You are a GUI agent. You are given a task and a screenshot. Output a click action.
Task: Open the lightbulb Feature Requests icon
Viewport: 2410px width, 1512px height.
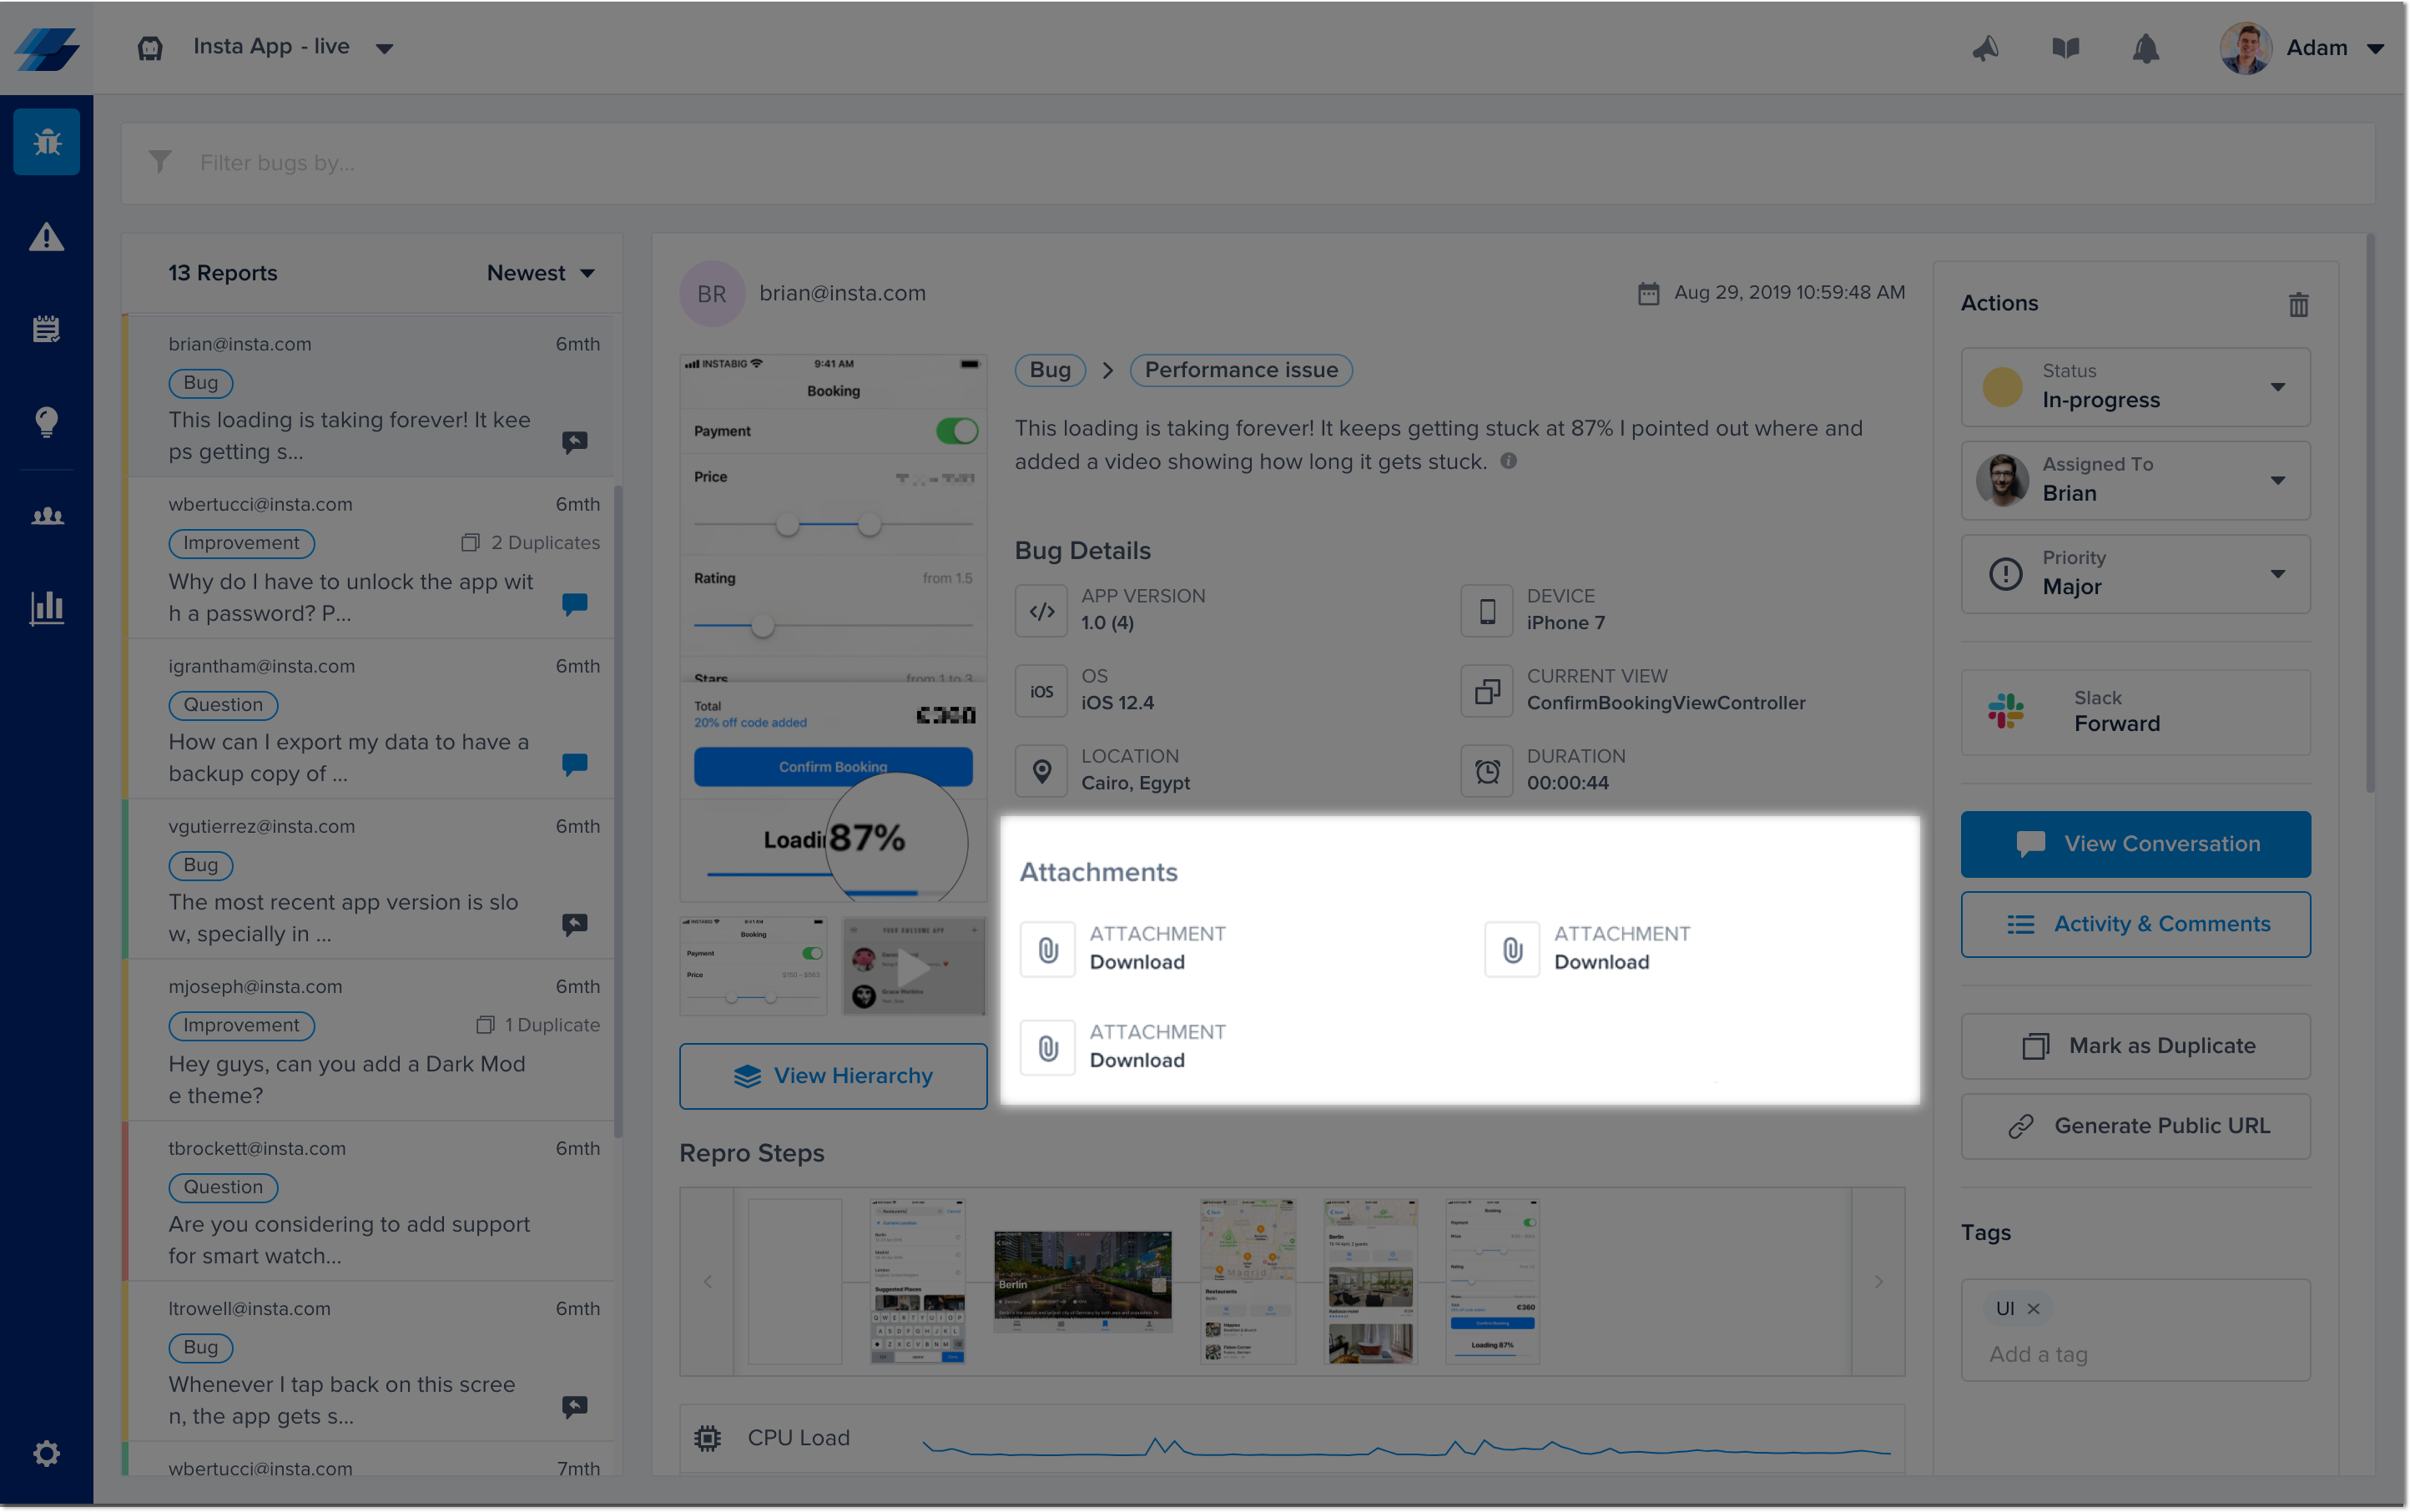tap(46, 421)
